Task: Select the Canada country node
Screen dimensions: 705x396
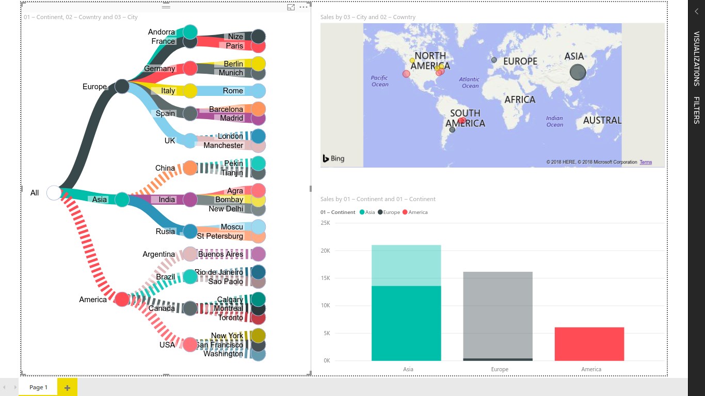Action: tap(190, 308)
